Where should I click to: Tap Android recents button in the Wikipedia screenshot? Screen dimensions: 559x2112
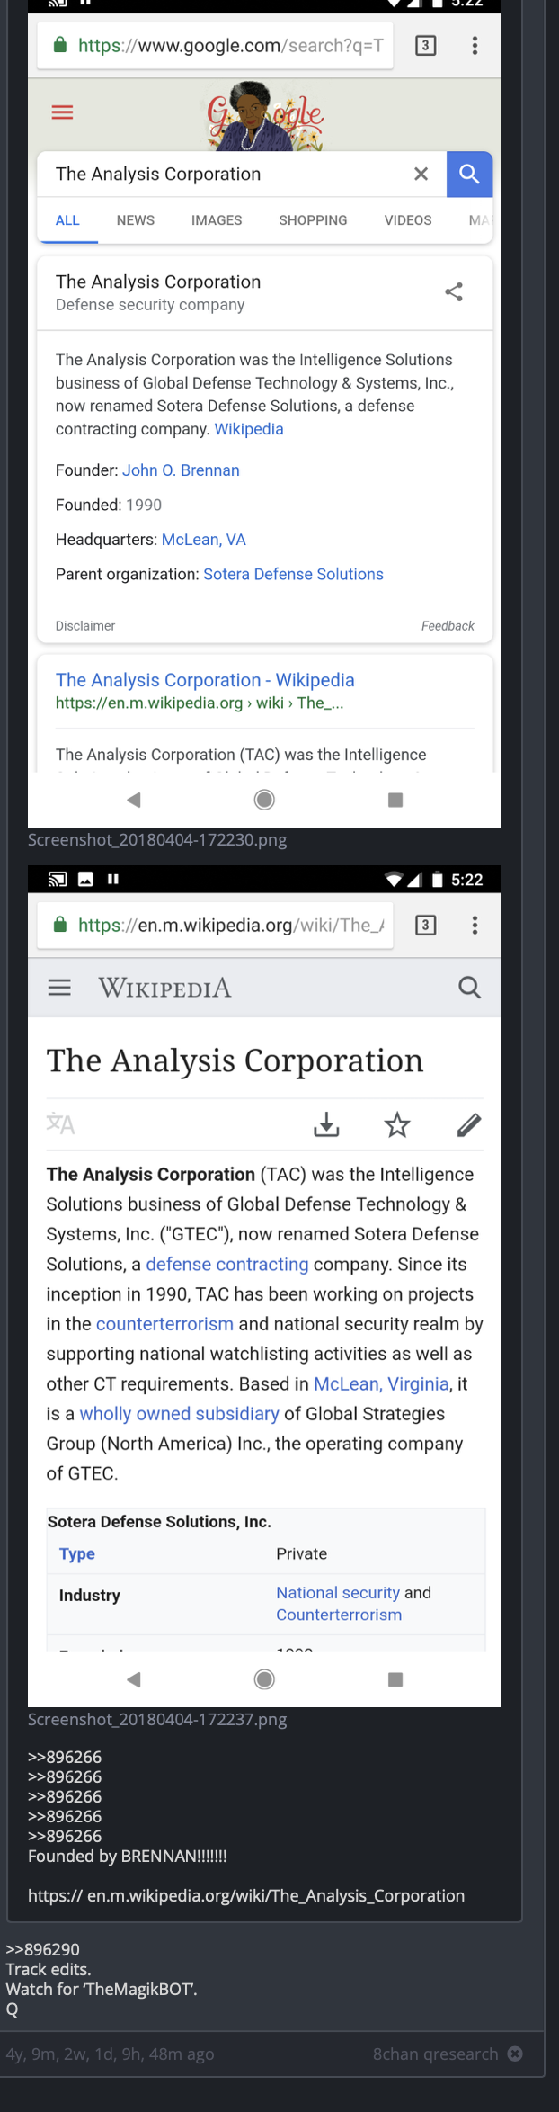point(395,1679)
